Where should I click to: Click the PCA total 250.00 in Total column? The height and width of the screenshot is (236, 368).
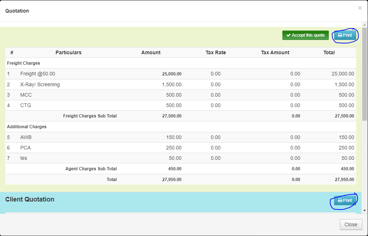point(346,148)
